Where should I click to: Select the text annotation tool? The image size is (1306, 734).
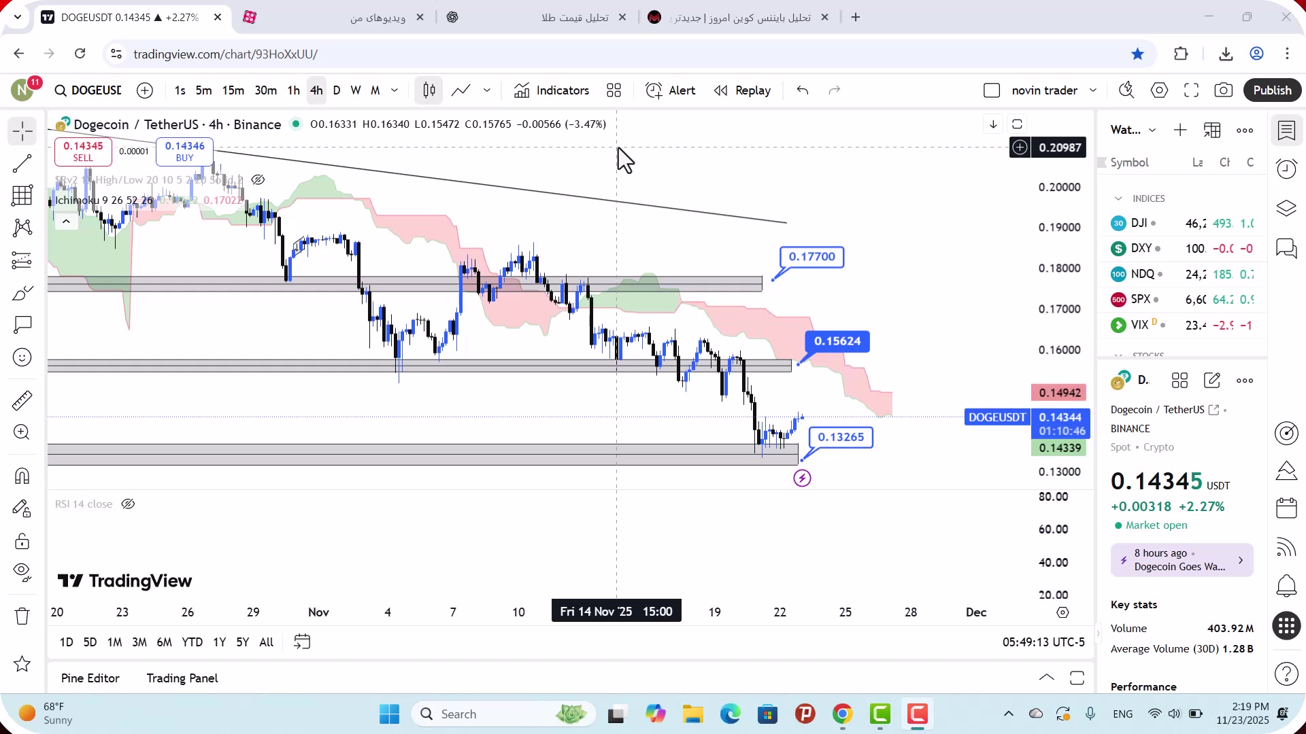click(22, 325)
